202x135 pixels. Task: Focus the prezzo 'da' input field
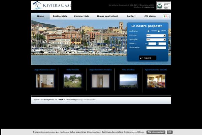point(152,44)
